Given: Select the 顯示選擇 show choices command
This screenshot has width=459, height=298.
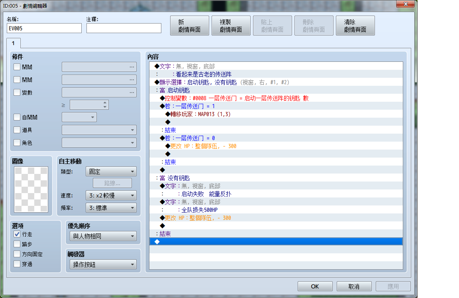Looking at the screenshot, I should point(276,82).
